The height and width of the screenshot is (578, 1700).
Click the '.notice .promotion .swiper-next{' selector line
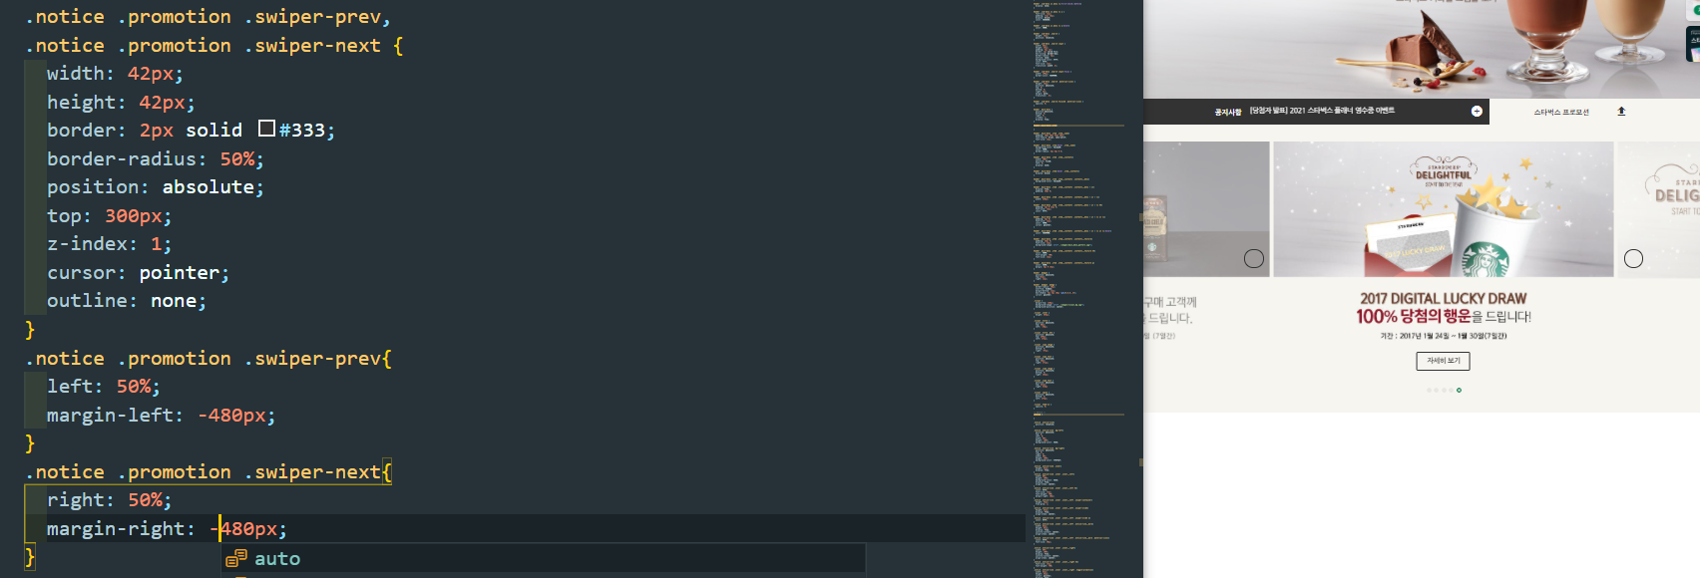(x=209, y=471)
